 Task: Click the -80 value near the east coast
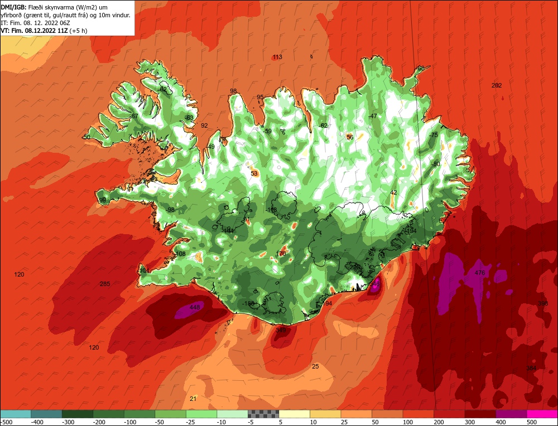tap(436, 164)
